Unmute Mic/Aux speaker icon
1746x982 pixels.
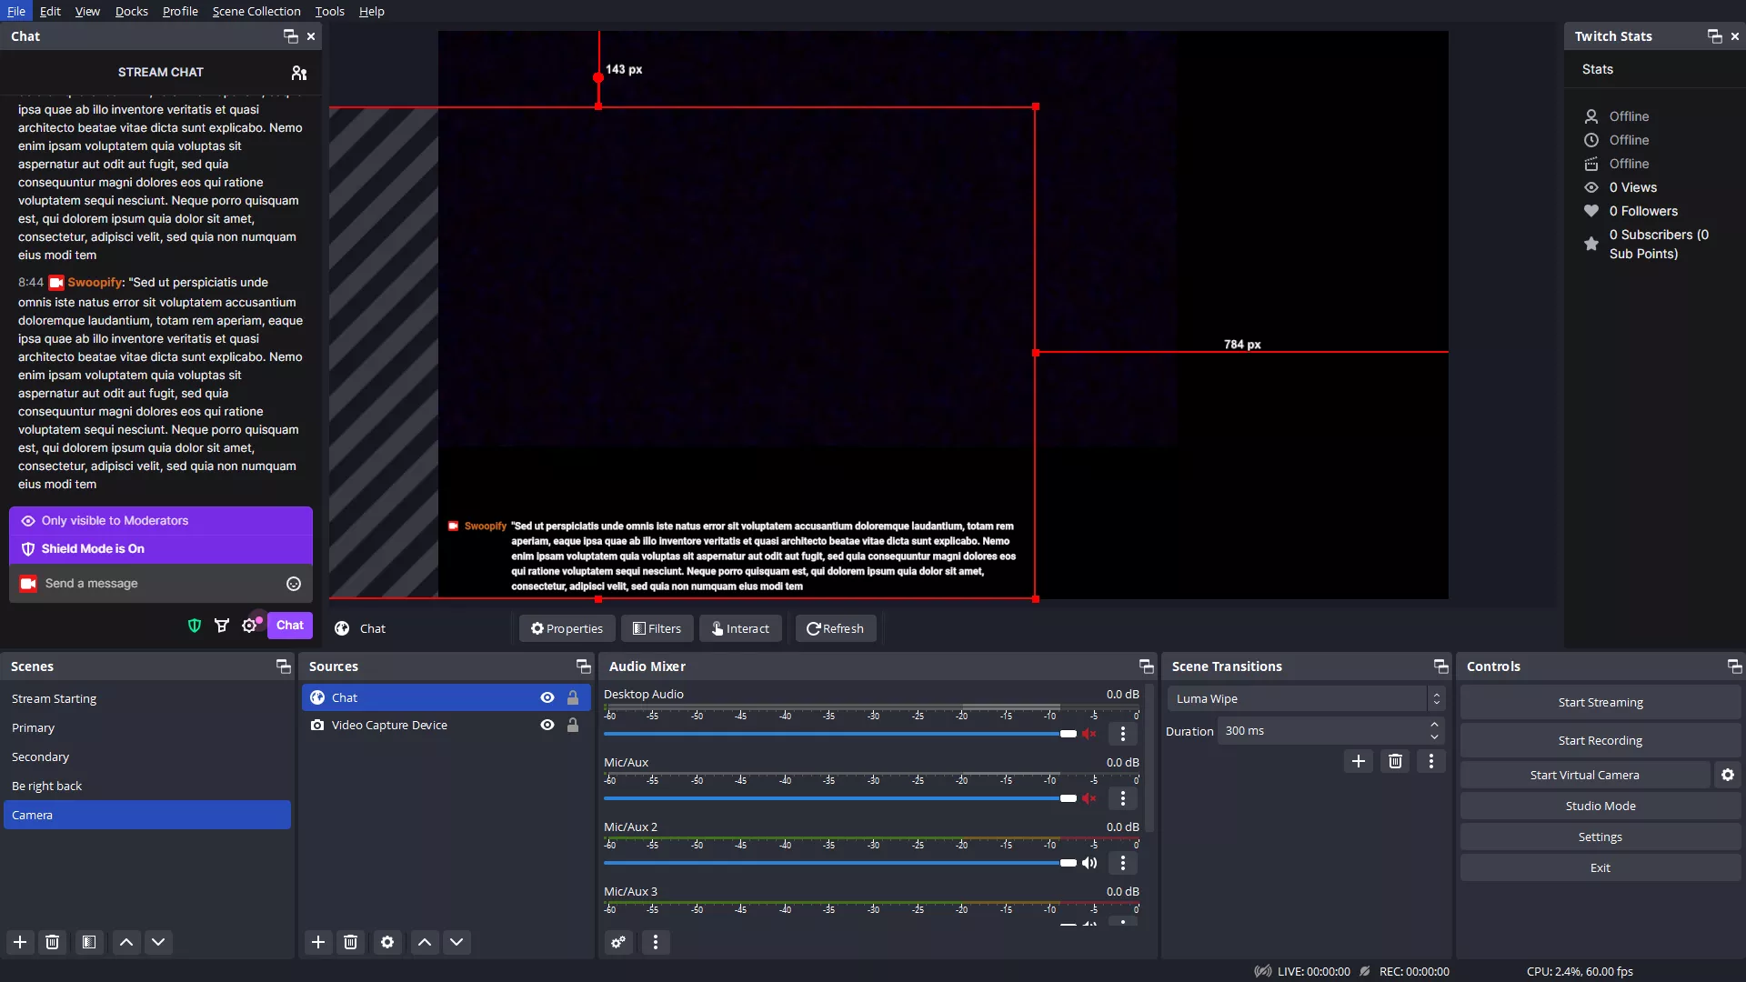pos(1089,798)
